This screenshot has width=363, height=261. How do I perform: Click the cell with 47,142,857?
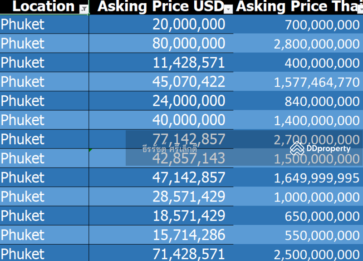[188, 177]
